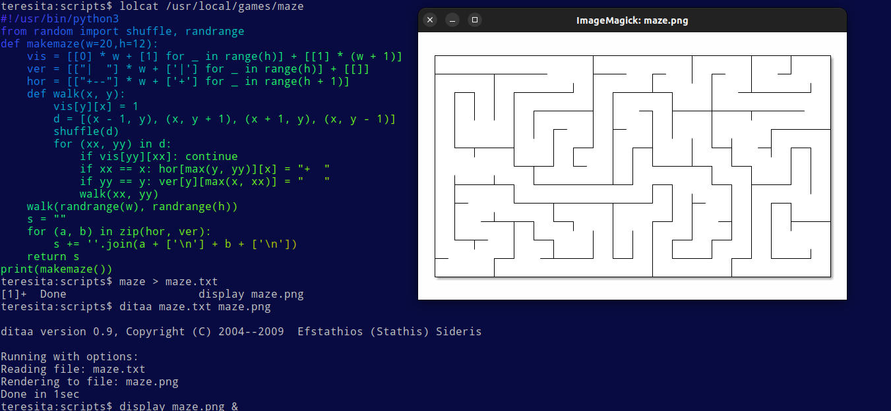Click the 'Done in 1sec' line
This screenshot has height=411, width=891.
[x=40, y=395]
